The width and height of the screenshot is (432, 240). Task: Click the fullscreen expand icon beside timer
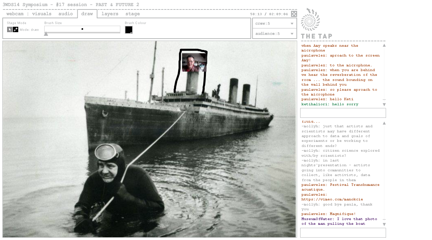pyautogui.click(x=294, y=14)
